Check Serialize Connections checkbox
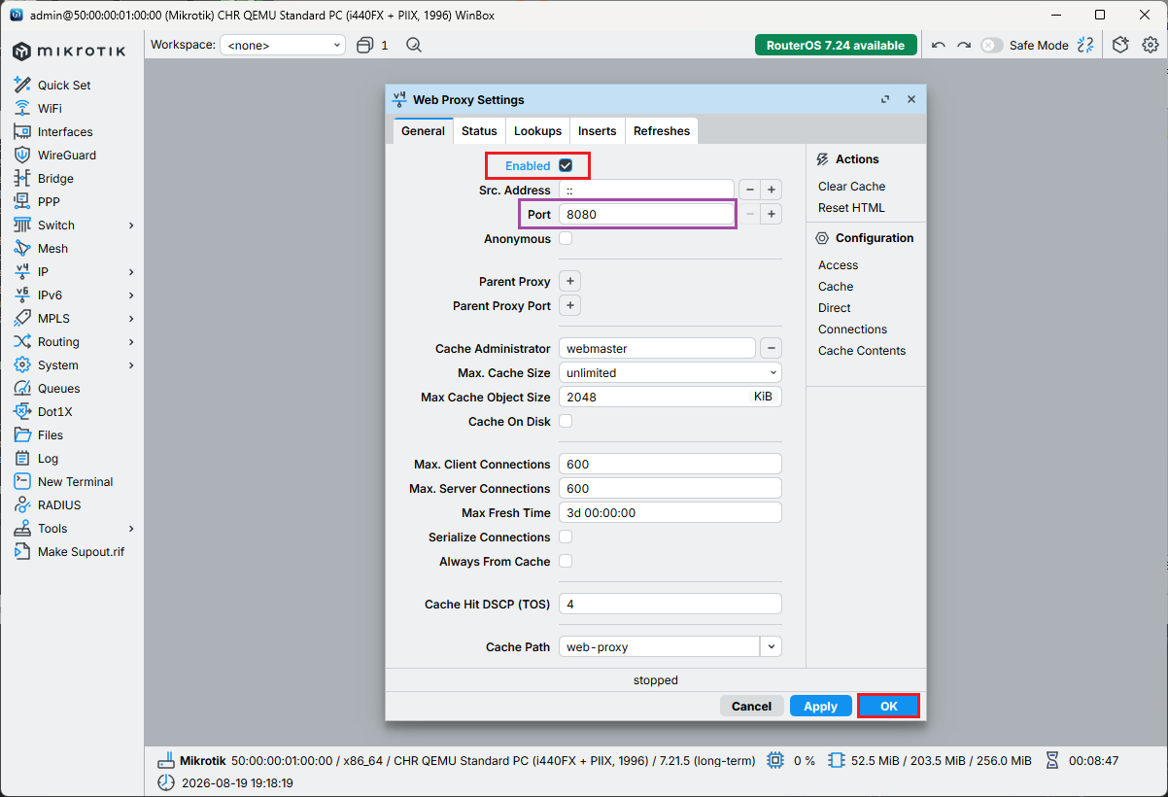The height and width of the screenshot is (797, 1168). (566, 537)
